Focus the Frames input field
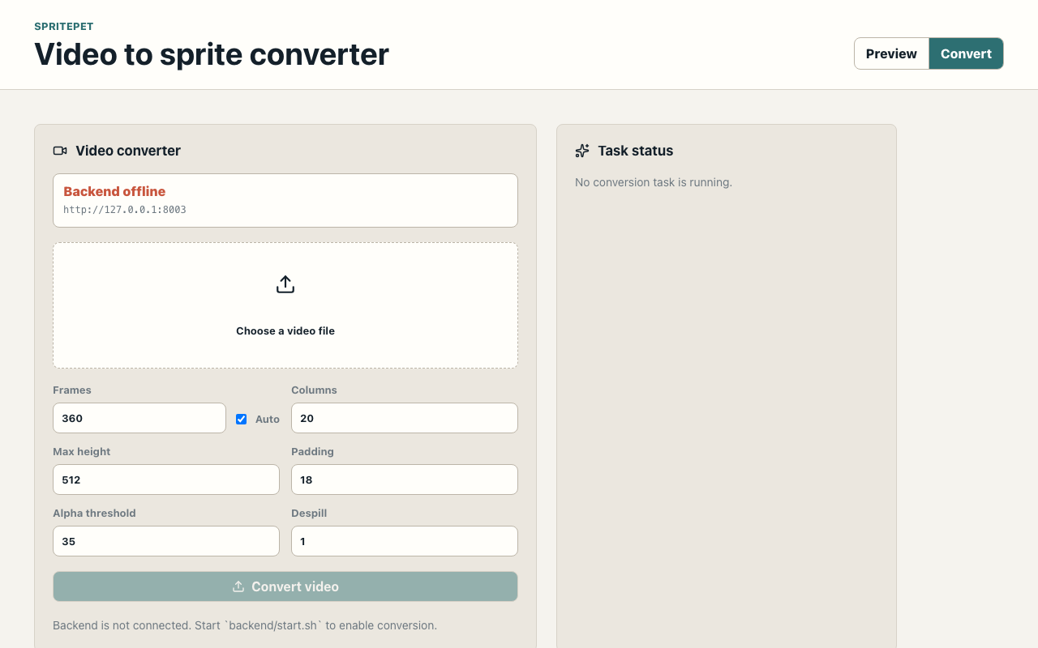Screen dimensions: 1038x648 (x=139, y=418)
